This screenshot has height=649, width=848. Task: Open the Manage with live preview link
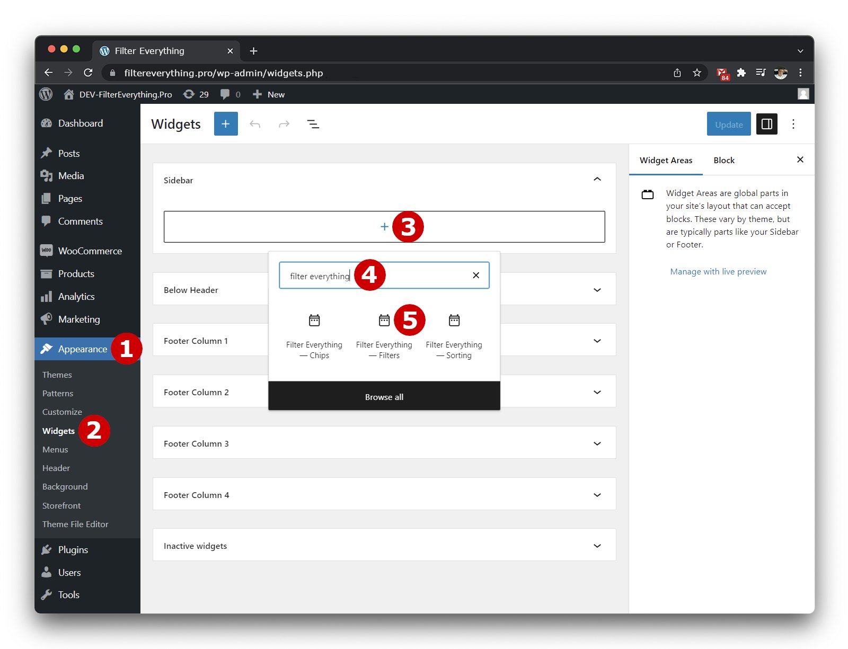(x=718, y=272)
